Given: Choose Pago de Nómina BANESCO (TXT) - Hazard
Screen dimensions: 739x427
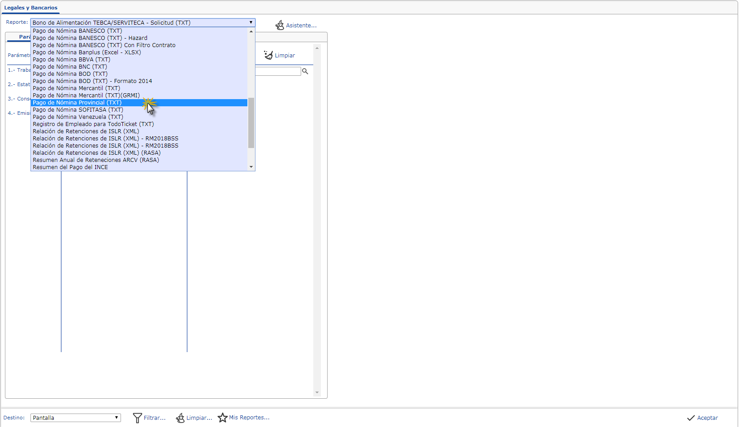Looking at the screenshot, I should [x=139, y=38].
